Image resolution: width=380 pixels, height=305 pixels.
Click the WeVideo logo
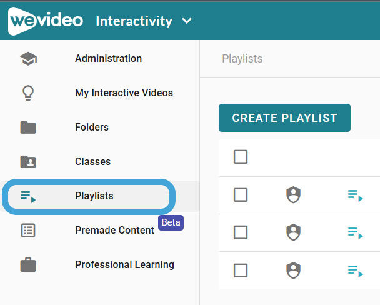click(46, 21)
